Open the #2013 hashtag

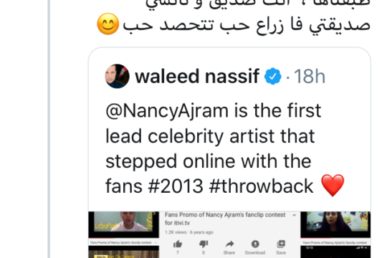(x=176, y=186)
